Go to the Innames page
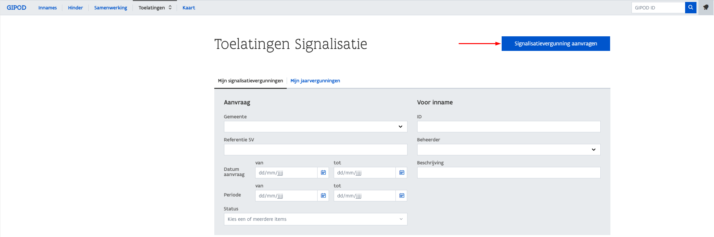714x237 pixels. click(47, 8)
